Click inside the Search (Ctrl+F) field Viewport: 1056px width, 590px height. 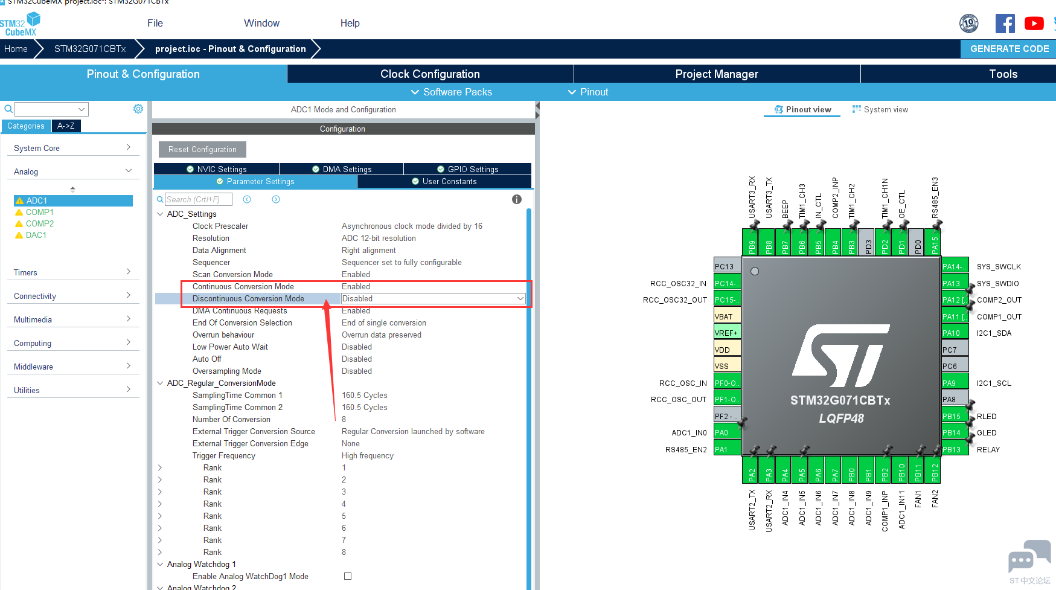point(199,199)
